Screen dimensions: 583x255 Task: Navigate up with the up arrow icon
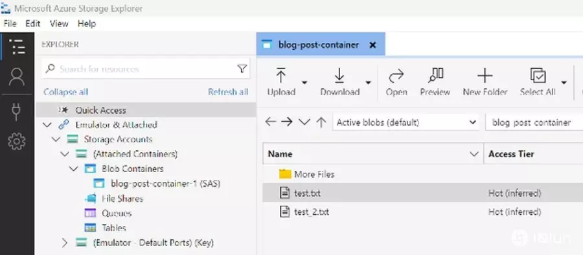click(321, 122)
